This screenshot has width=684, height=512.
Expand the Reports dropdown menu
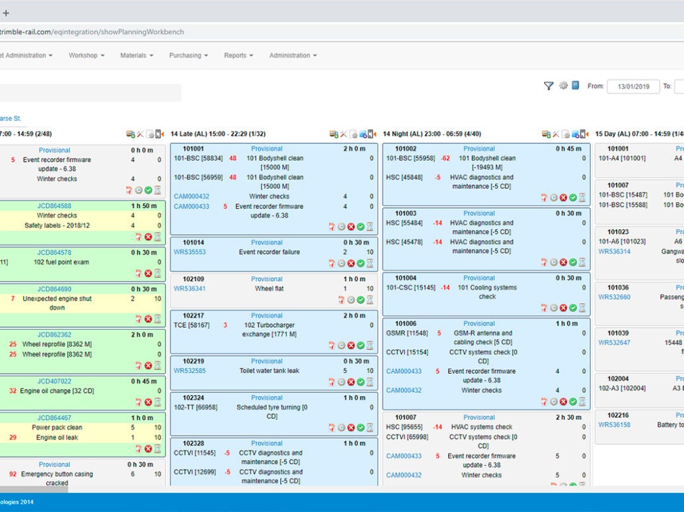[238, 56]
